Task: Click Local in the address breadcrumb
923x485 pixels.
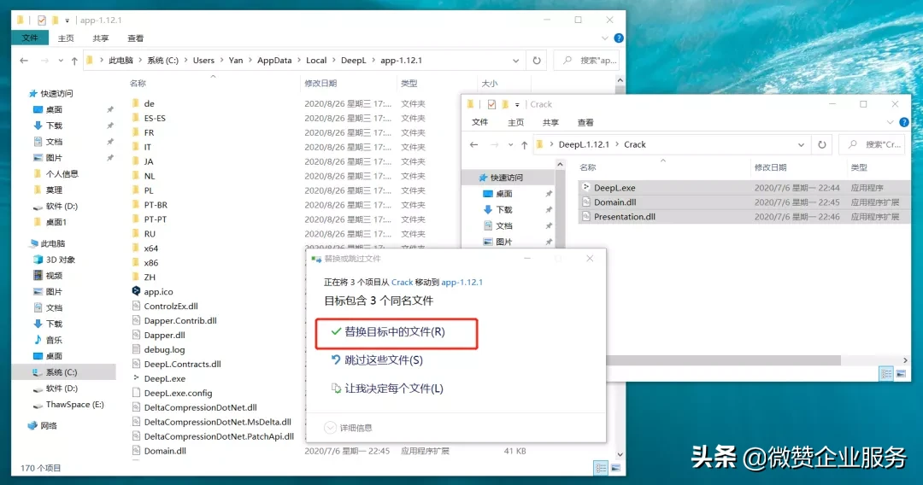Action: (316, 61)
